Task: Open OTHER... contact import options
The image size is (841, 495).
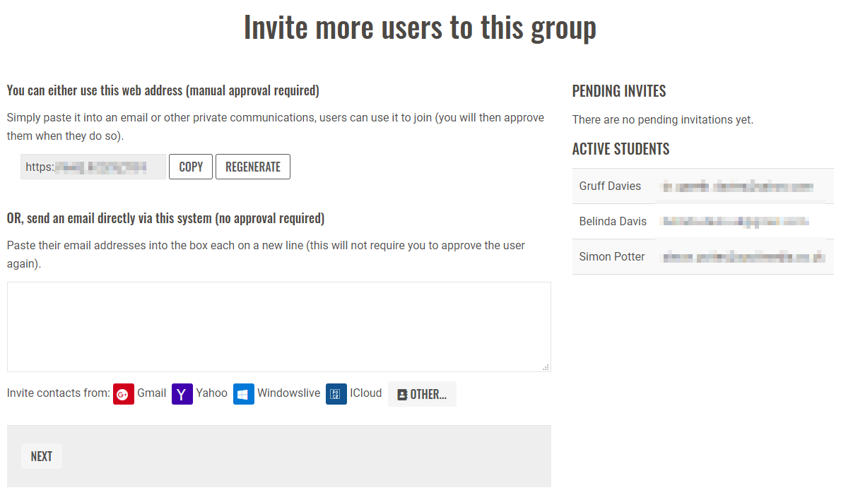Action: (422, 394)
